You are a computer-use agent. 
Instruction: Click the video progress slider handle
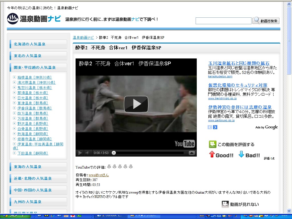[x=114, y=153]
